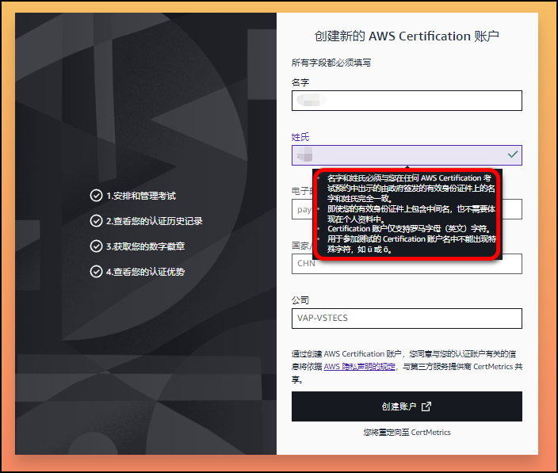Click the text 1.安排和管理考试

141,196
